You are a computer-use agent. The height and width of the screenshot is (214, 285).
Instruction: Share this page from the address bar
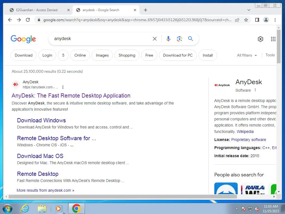[x=237, y=20]
